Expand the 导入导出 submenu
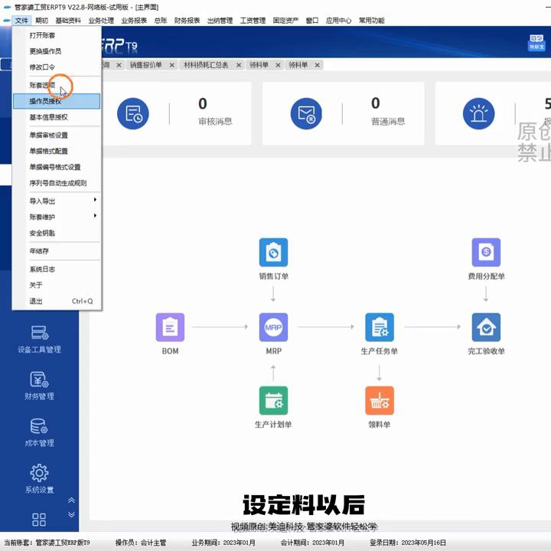 click(57, 201)
